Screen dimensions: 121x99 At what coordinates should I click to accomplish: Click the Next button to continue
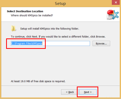pyautogui.click(x=88, y=92)
